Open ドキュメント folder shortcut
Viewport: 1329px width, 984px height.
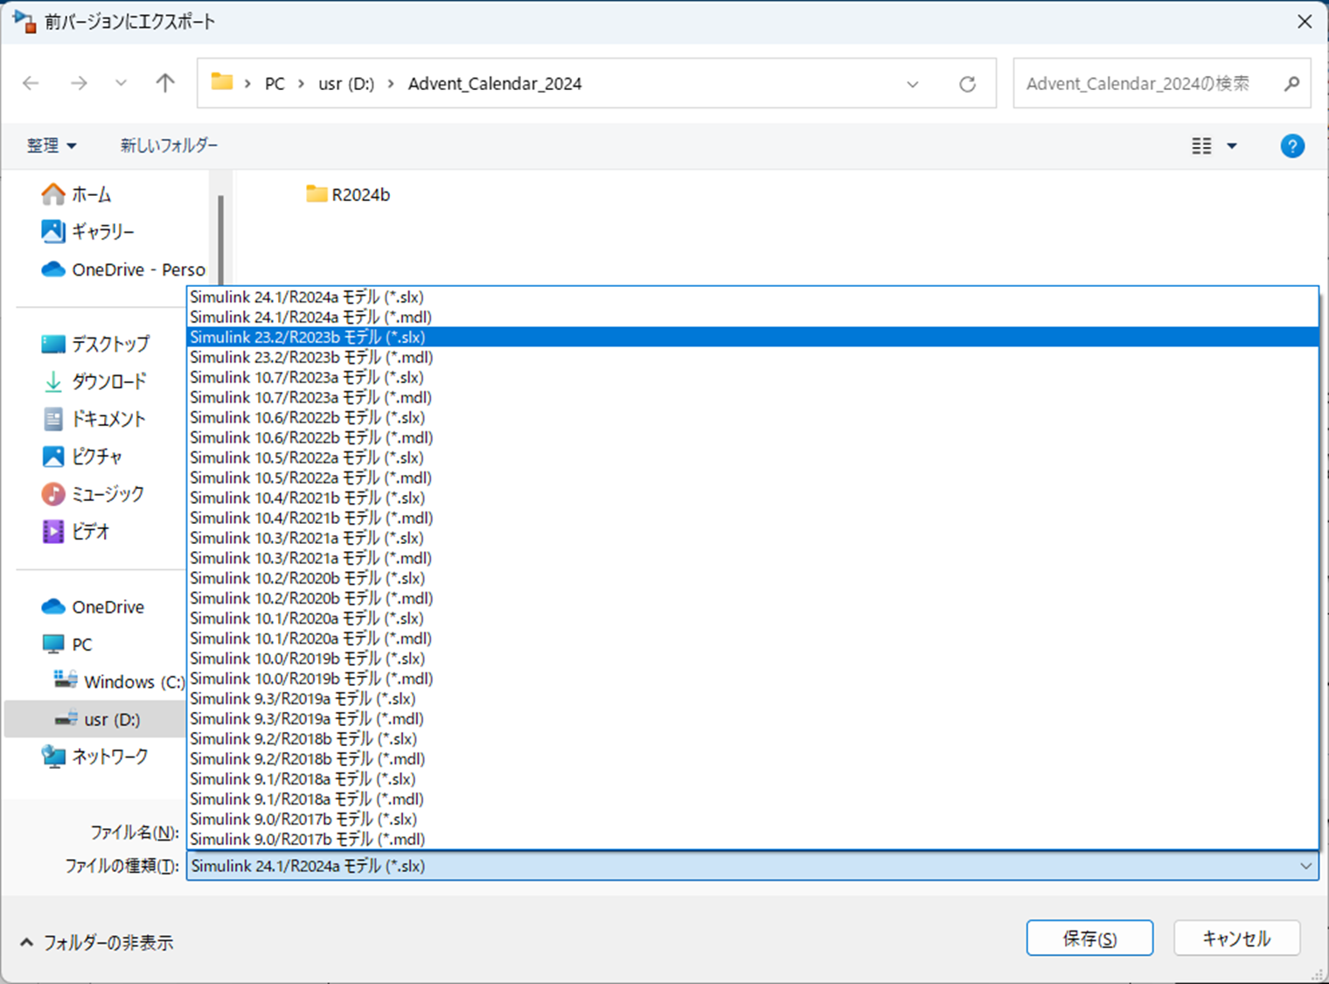pos(94,419)
